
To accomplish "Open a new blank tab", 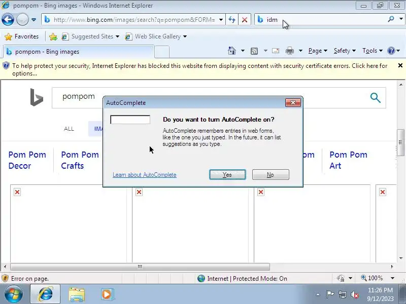I will point(162,52).
